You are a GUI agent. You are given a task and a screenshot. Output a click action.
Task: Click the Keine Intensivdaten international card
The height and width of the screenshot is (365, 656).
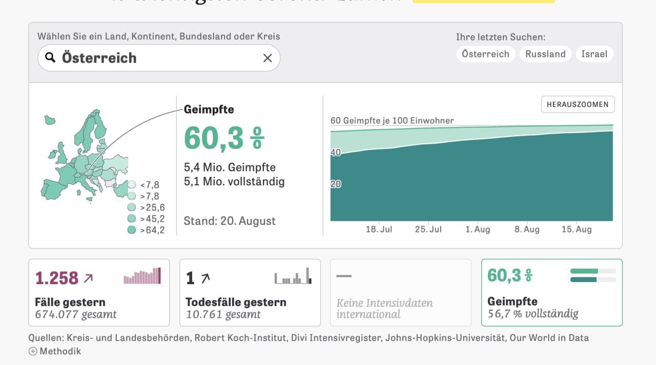point(401,292)
